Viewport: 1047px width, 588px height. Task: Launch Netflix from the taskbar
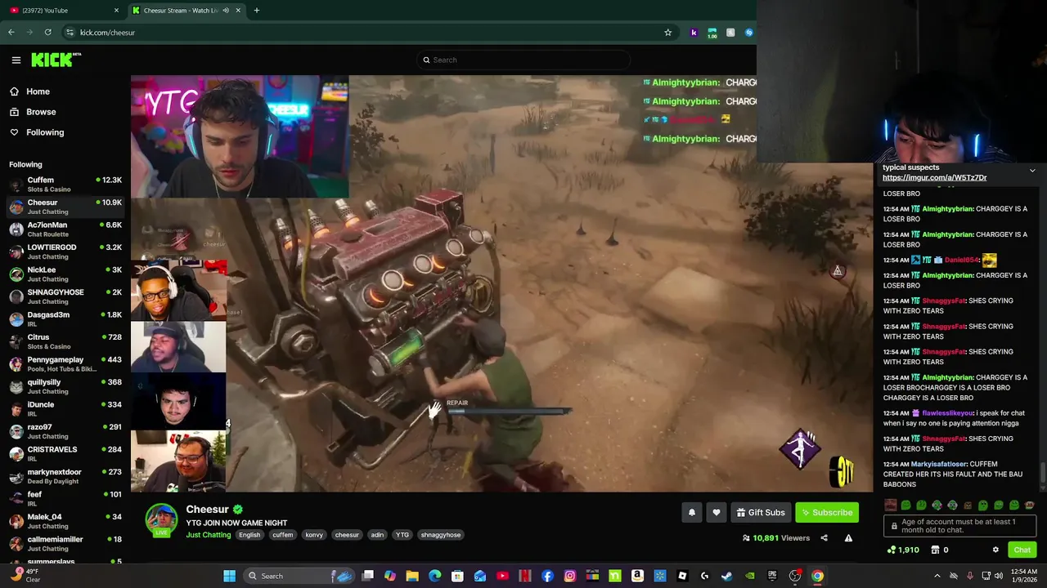[525, 576]
